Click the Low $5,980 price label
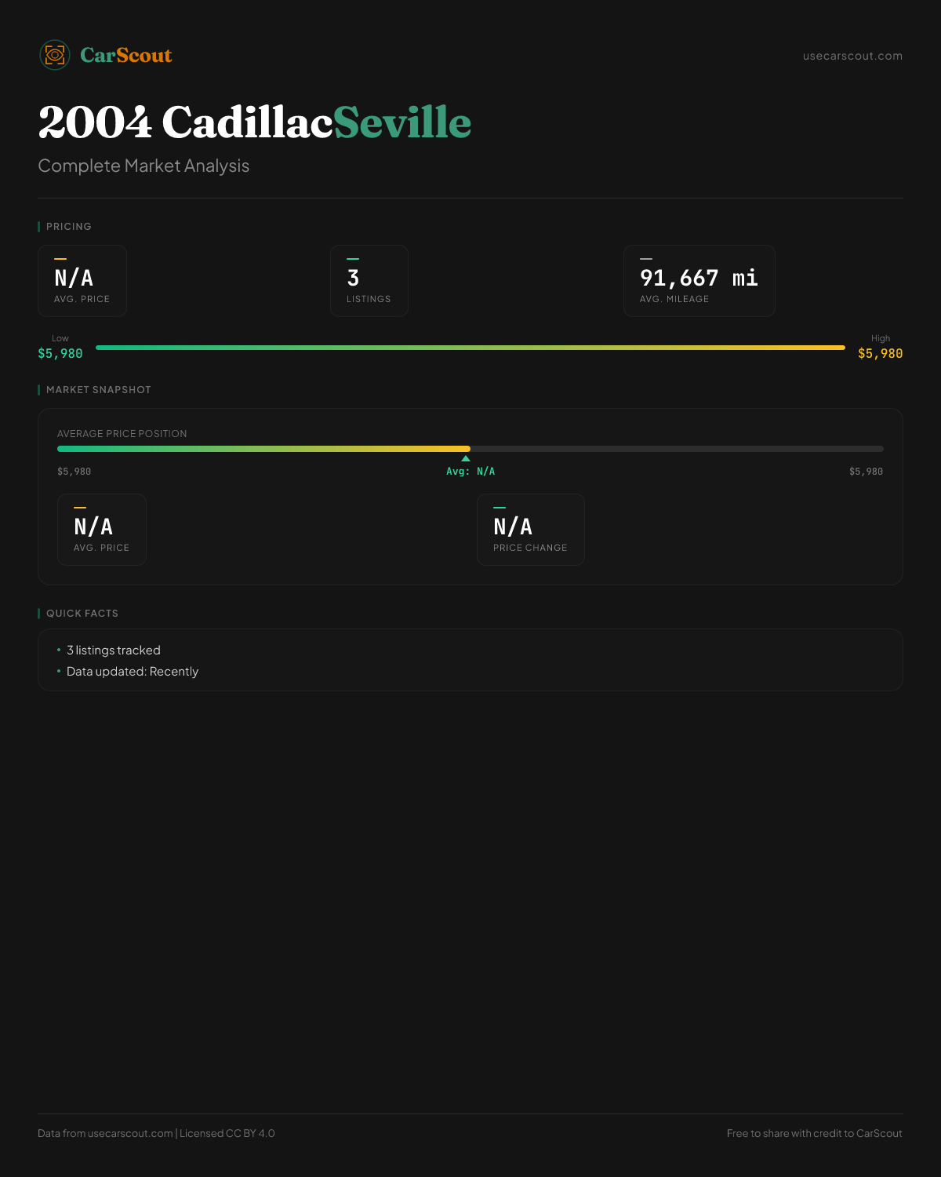 point(60,353)
